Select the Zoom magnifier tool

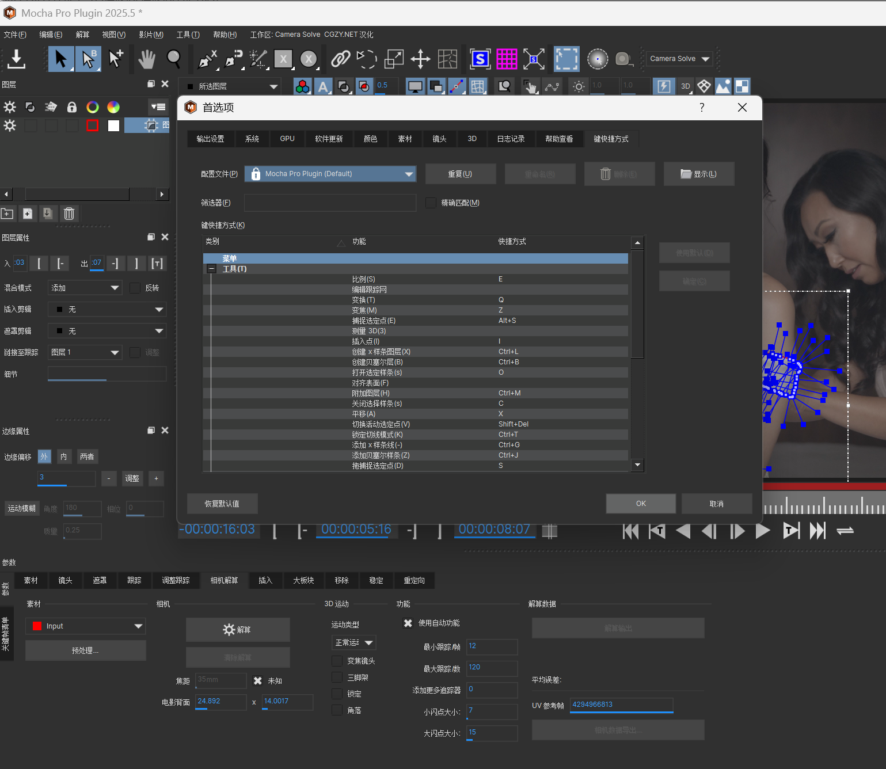click(x=173, y=59)
